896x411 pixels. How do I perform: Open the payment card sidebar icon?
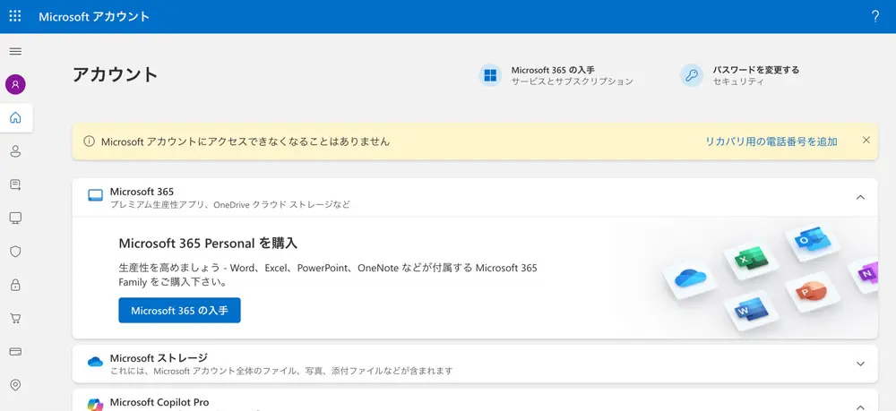tap(15, 351)
